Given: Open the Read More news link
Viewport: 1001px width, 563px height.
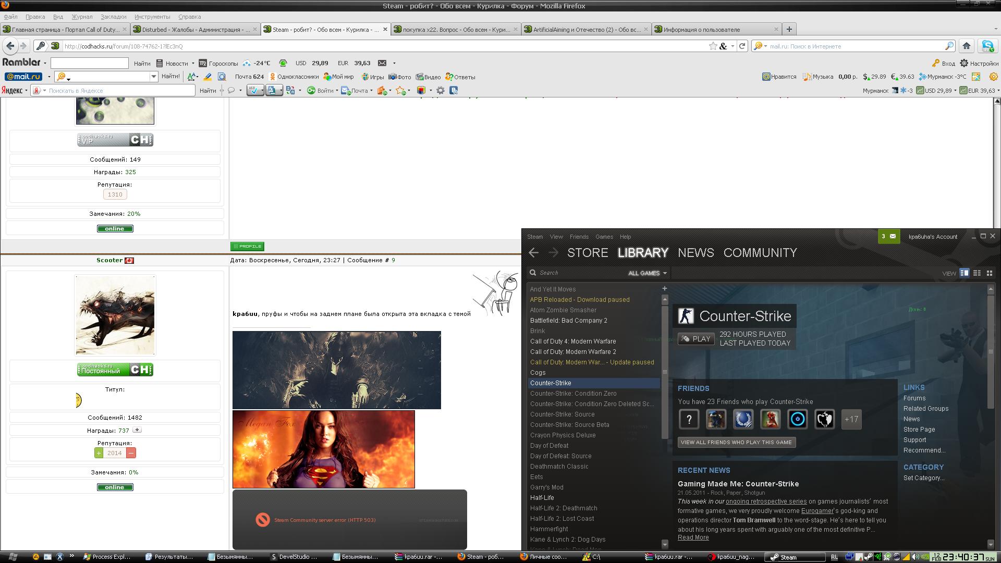Looking at the screenshot, I should (x=693, y=537).
